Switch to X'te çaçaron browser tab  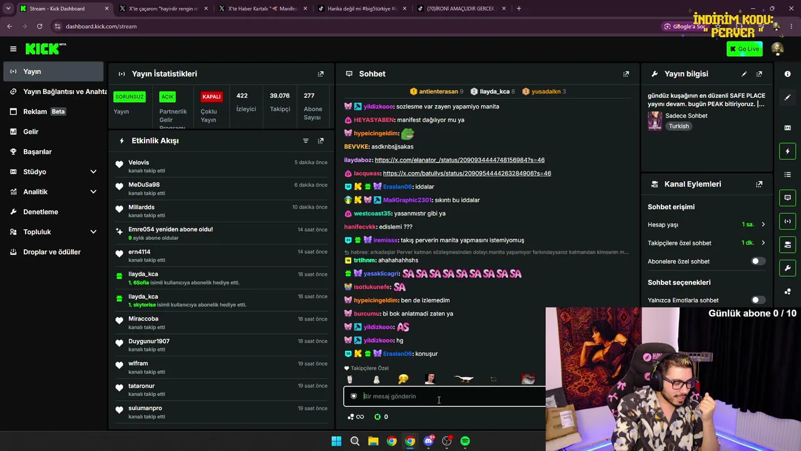(163, 9)
